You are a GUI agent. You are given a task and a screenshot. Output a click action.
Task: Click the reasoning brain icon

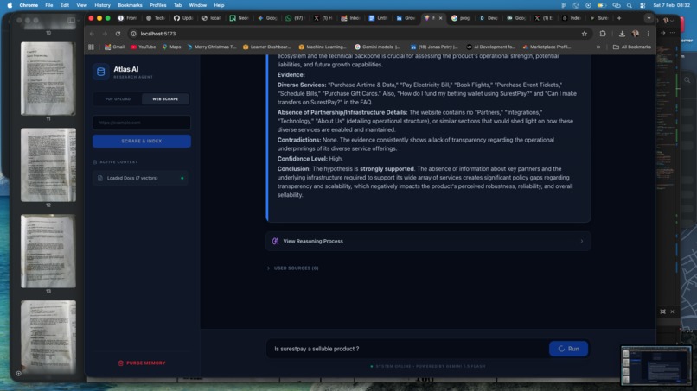click(x=275, y=242)
